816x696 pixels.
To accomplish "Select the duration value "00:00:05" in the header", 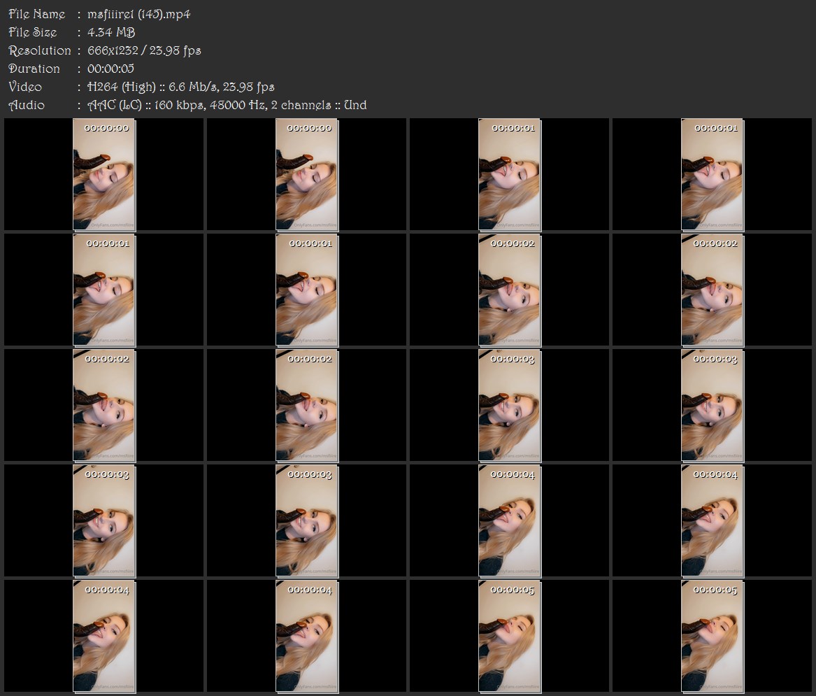I will (111, 69).
